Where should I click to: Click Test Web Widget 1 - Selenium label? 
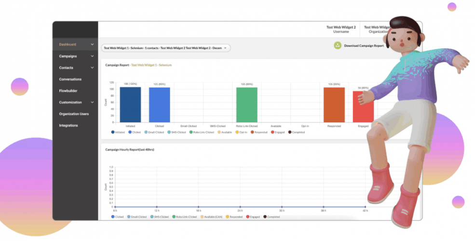151,65
